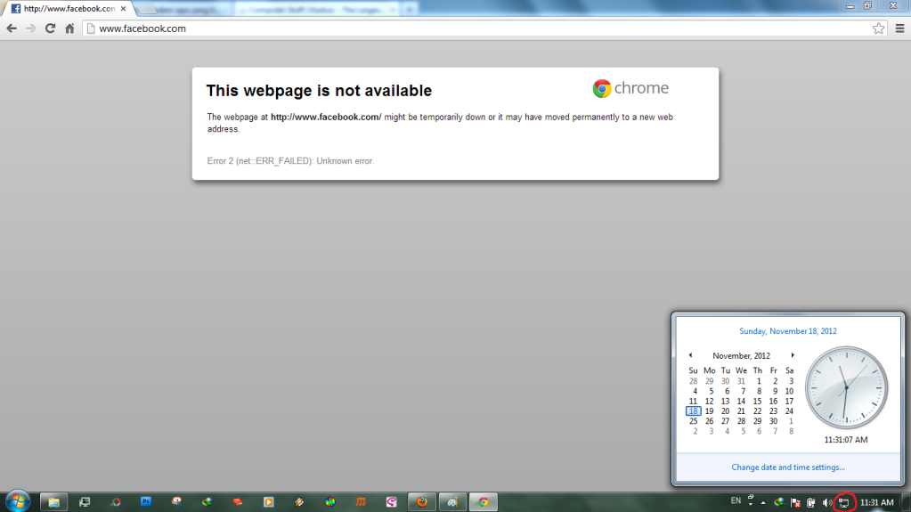911x512 pixels.
Task: Launch the orange media player taskbar icon
Action: click(x=268, y=501)
